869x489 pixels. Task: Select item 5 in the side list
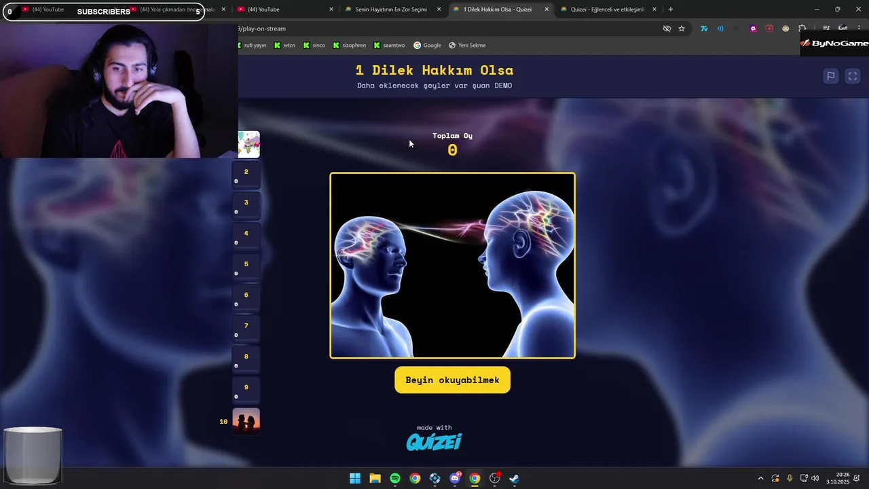(x=246, y=267)
